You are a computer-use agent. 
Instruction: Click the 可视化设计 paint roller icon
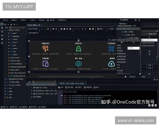coord(45,48)
